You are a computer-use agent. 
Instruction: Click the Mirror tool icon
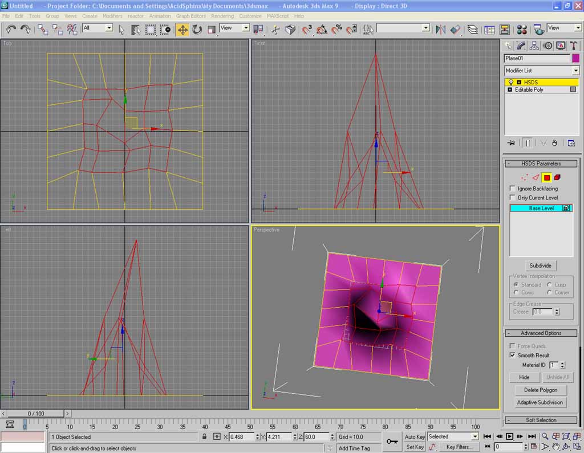click(440, 30)
